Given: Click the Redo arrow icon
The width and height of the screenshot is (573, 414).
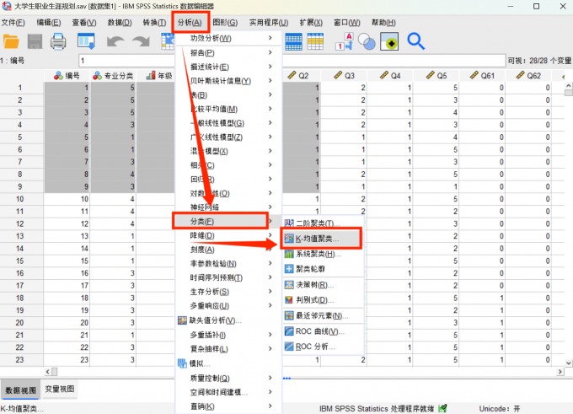Looking at the screenshot, I should [x=141, y=41].
